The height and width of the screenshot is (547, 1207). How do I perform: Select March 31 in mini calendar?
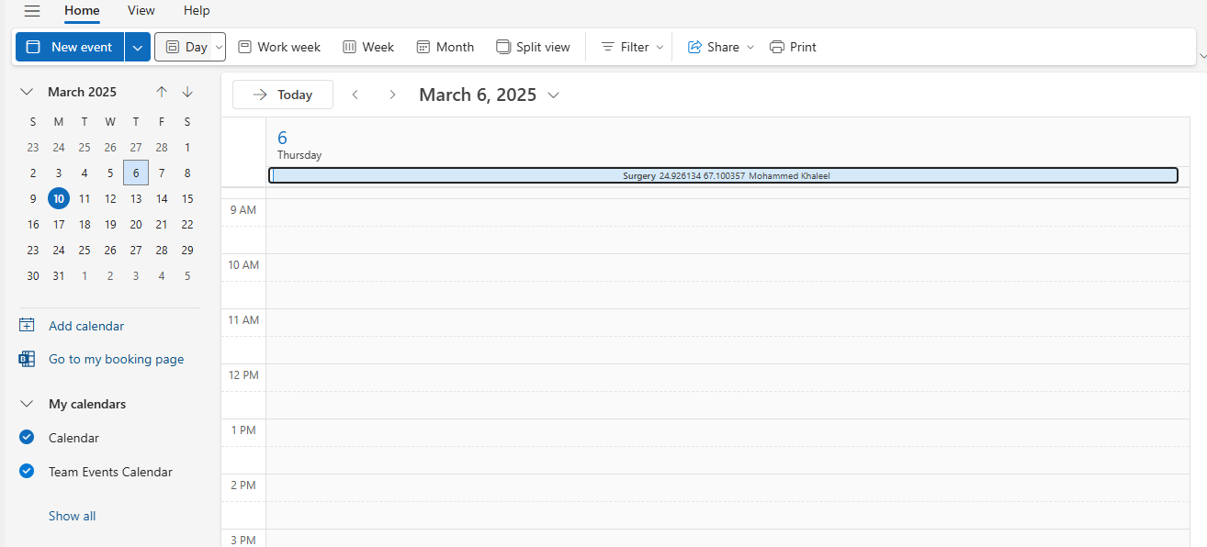click(x=59, y=275)
